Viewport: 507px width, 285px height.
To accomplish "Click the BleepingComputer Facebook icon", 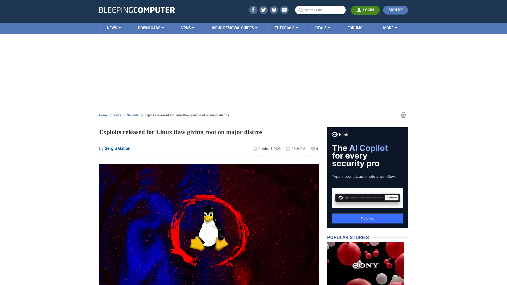I will pos(253,10).
